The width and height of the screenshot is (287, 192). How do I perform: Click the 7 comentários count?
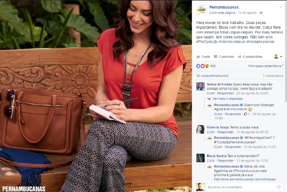(273, 76)
